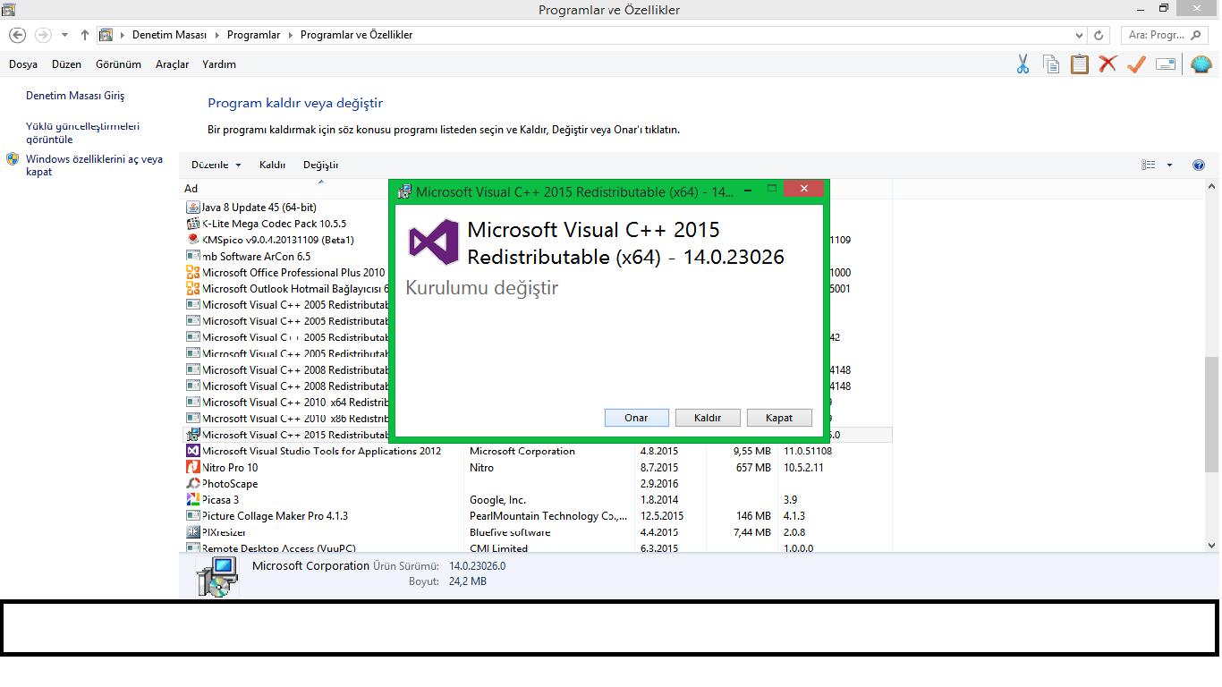The image size is (1222, 687).
Task: Select Picture Collage Maker Pro 4.1.3 row
Action: tap(537, 516)
